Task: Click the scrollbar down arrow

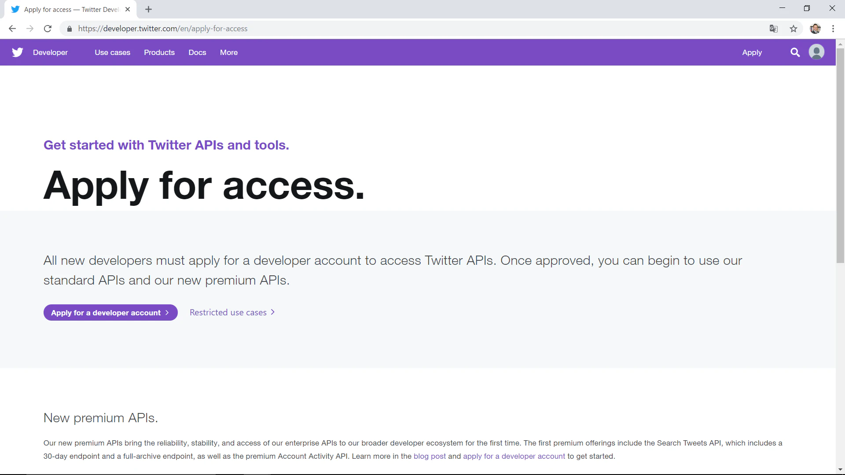Action: click(x=840, y=470)
